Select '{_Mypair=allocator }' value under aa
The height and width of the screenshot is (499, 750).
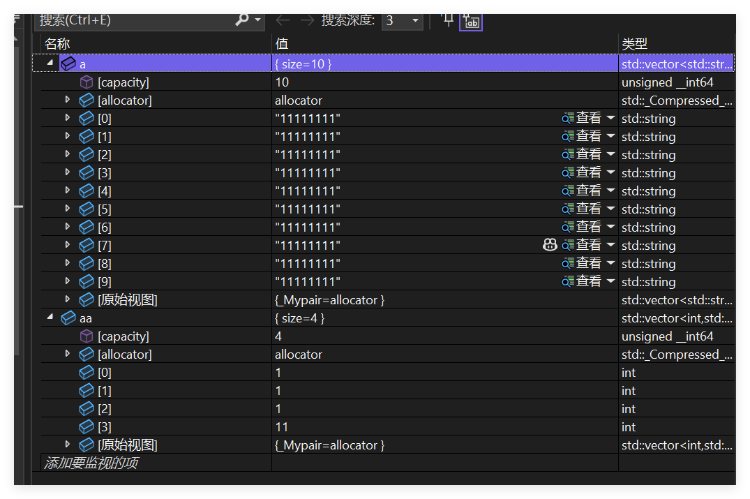tap(329, 445)
